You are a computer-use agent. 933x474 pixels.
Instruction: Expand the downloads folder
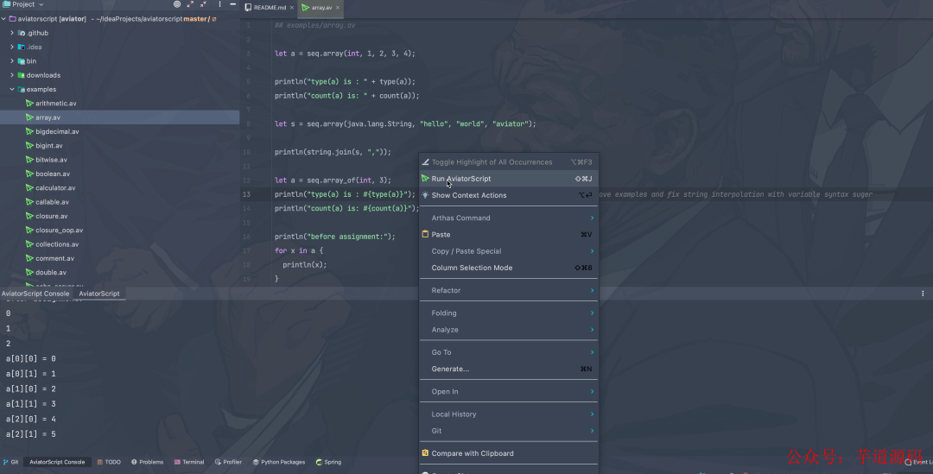tap(12, 75)
